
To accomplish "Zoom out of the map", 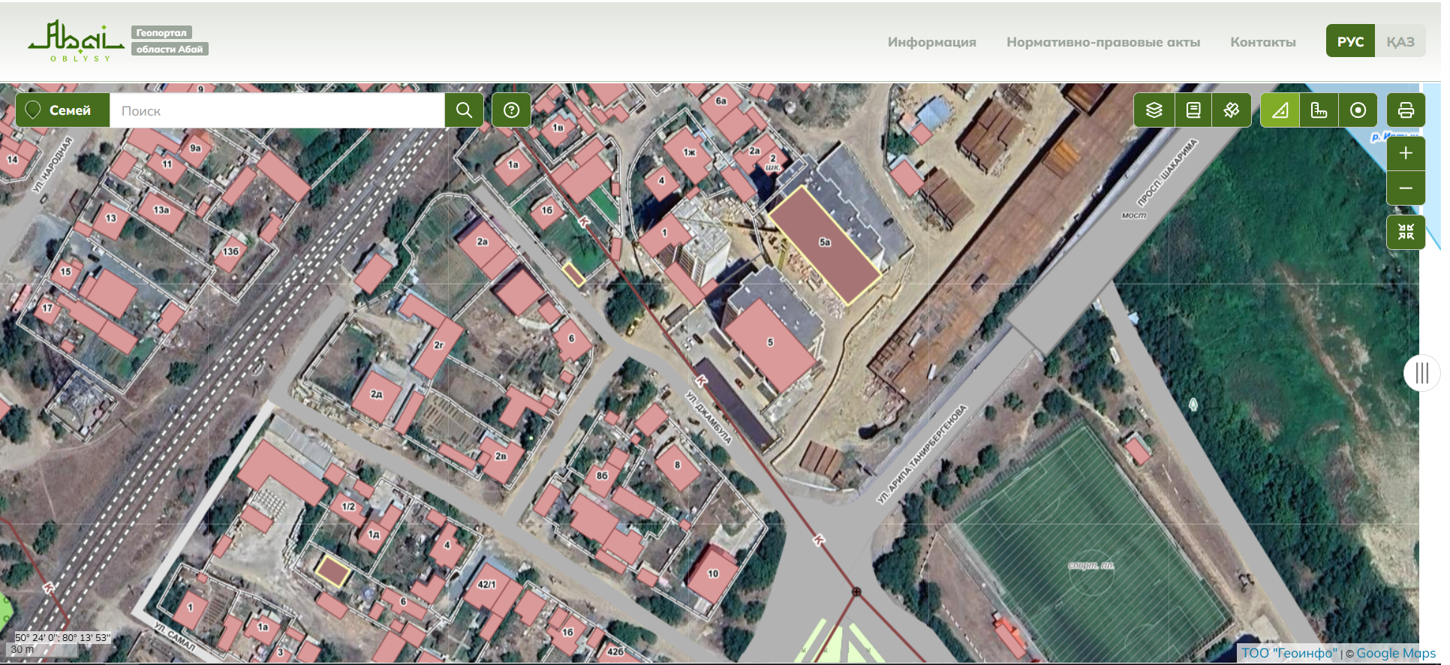I will coord(1406,188).
